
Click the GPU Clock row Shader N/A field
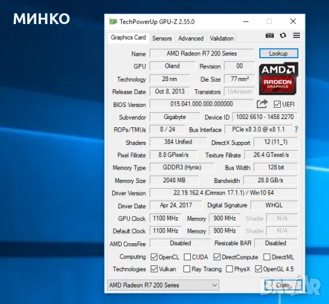282,218
